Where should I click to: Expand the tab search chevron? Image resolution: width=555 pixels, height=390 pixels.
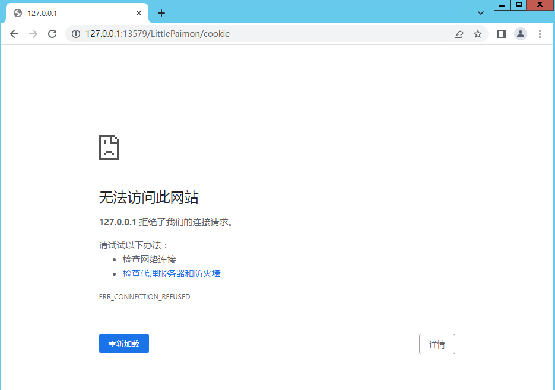click(481, 13)
